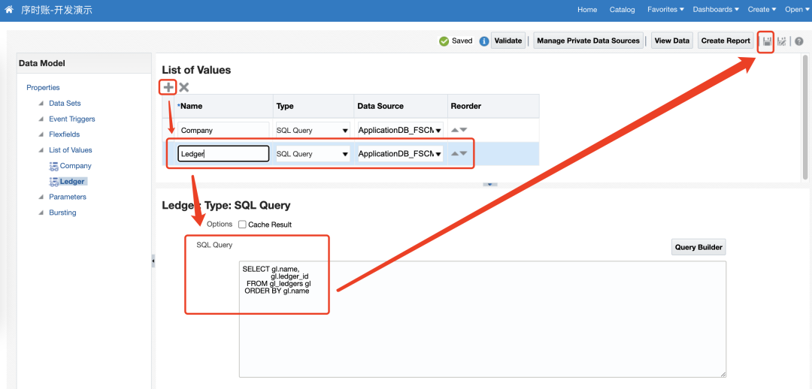This screenshot has width=812, height=389.
Task: Open the Home menu item
Action: click(587, 9)
